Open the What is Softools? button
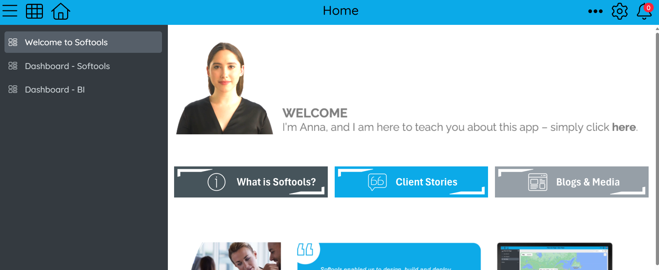Screen dimensions: 659x270 point(251,182)
